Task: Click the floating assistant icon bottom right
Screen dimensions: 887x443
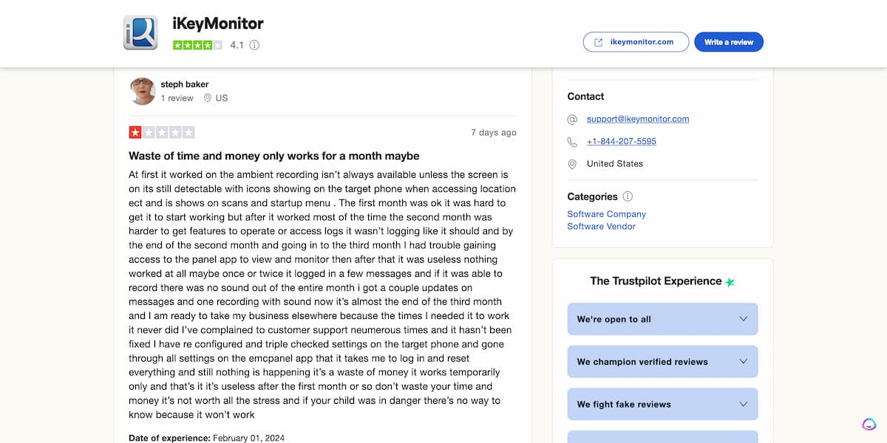Action: pyautogui.click(x=869, y=425)
